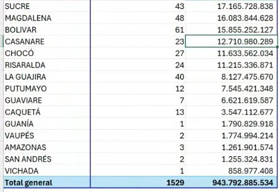The width and height of the screenshot is (279, 192).
Task: Click the SAN ANDRÉS cell
Action: 47,159
